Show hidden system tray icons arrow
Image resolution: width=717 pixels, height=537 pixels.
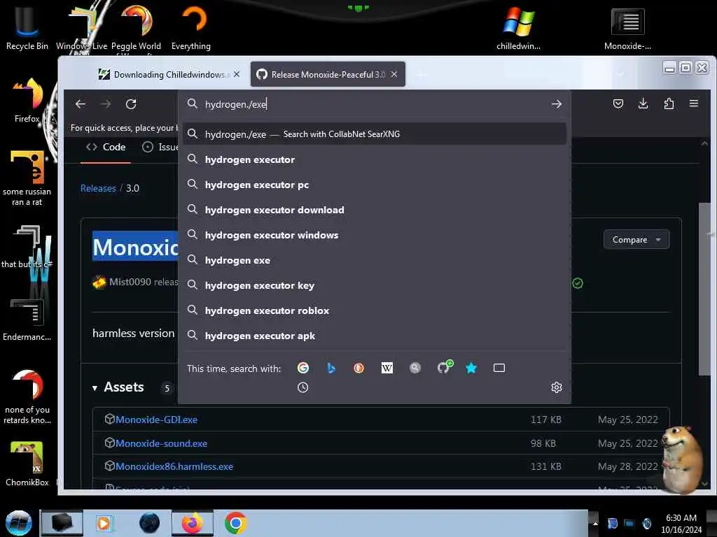point(595,523)
